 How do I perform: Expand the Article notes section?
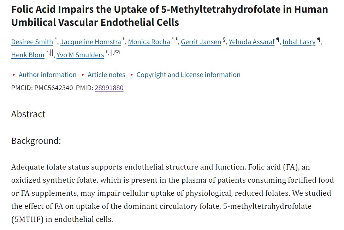coord(106,75)
